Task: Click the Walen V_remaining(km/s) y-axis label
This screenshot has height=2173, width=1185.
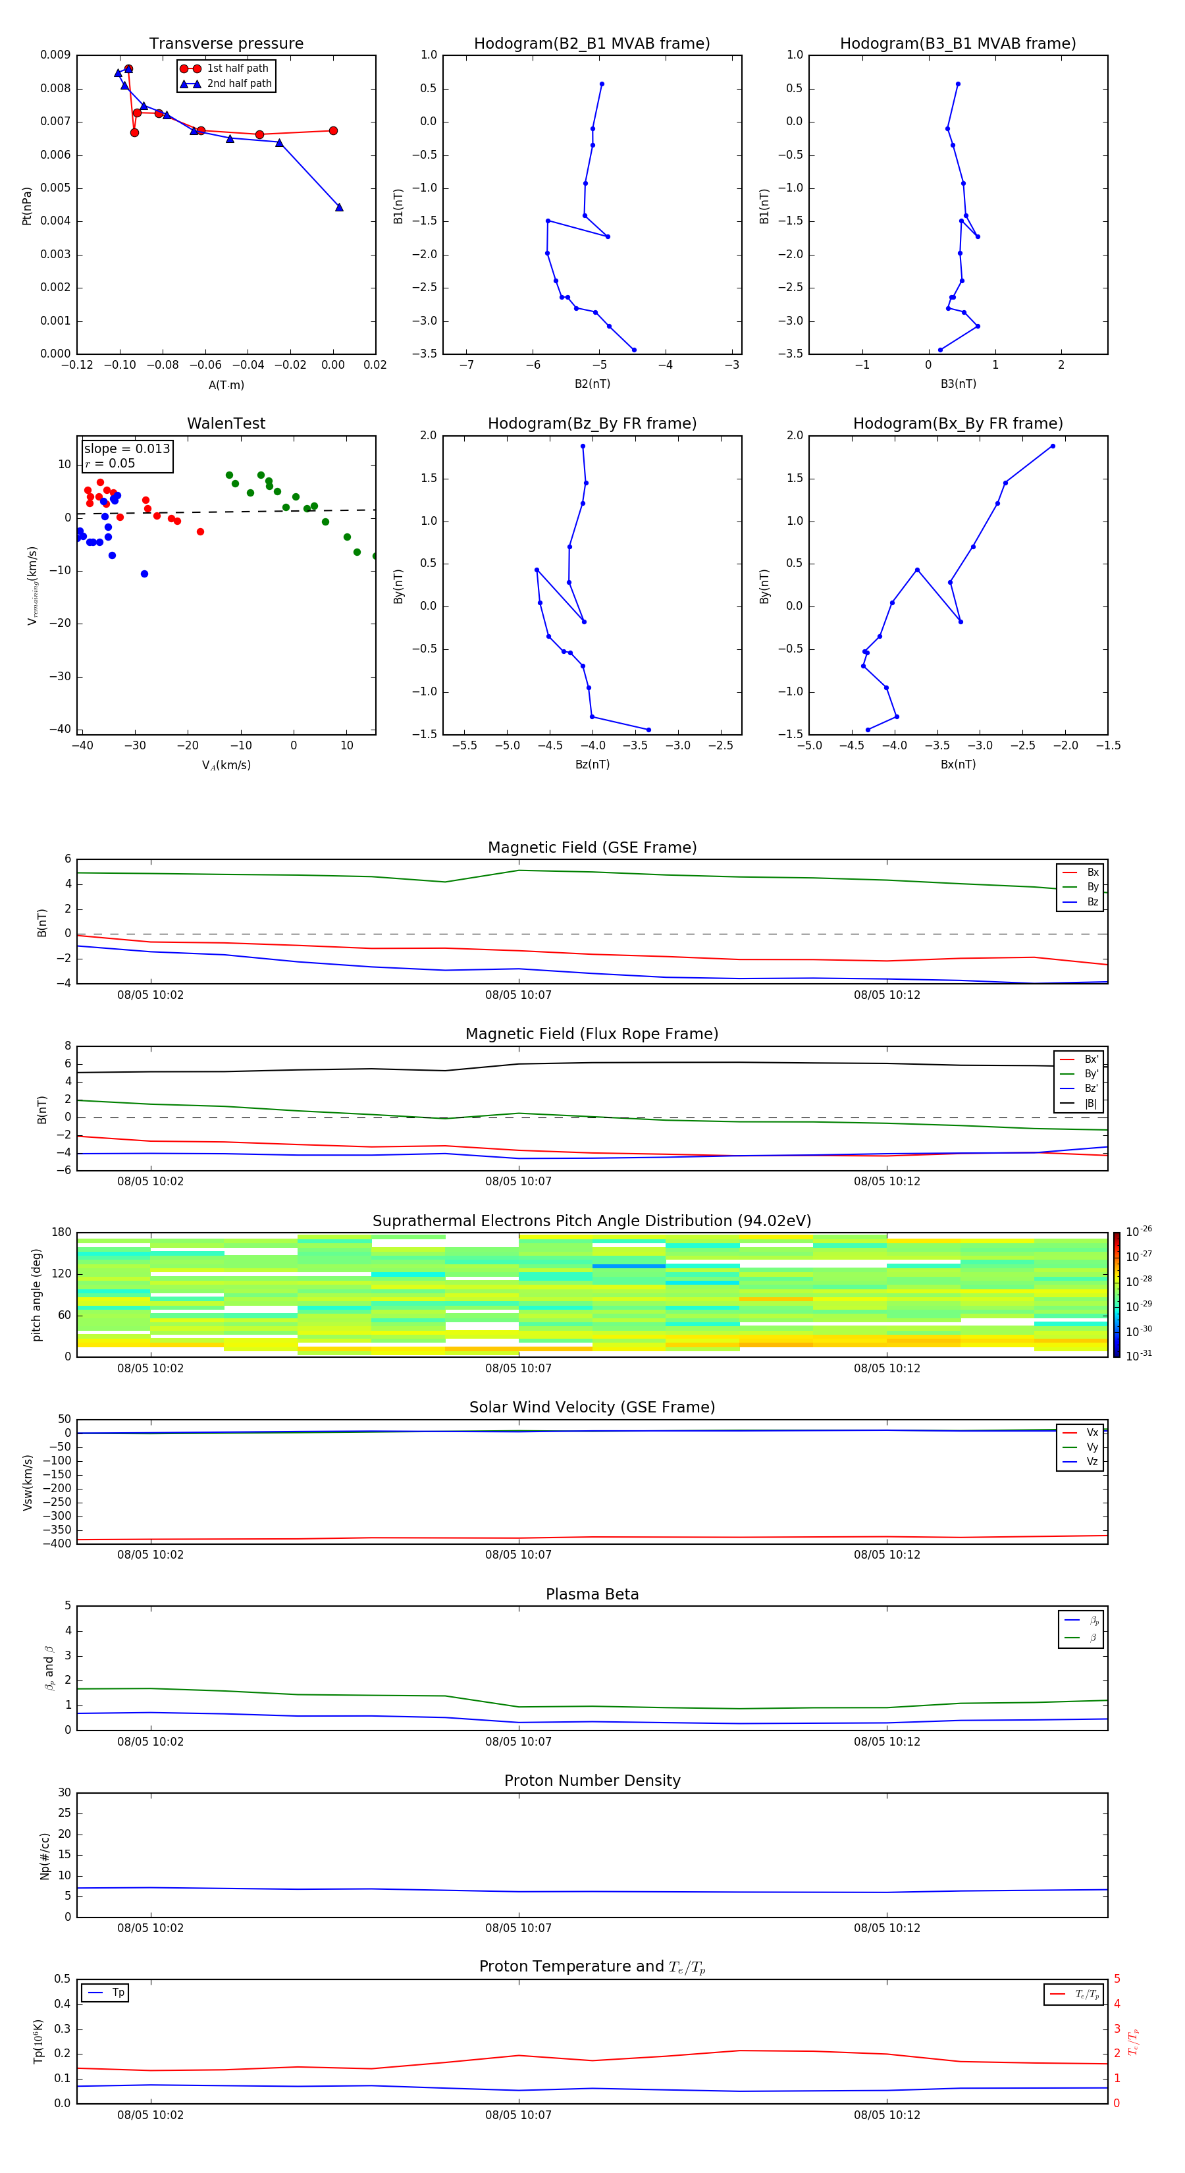Action: 32,585
